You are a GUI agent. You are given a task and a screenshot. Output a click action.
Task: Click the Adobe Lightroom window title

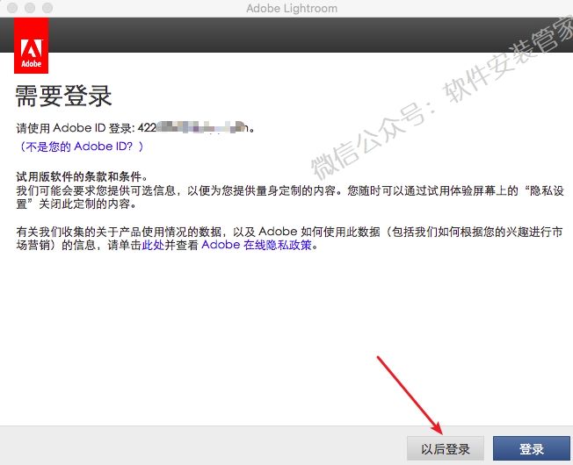coord(292,8)
